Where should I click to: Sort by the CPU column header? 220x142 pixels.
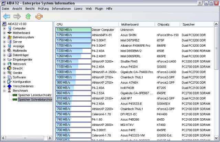[x=86, y=24]
